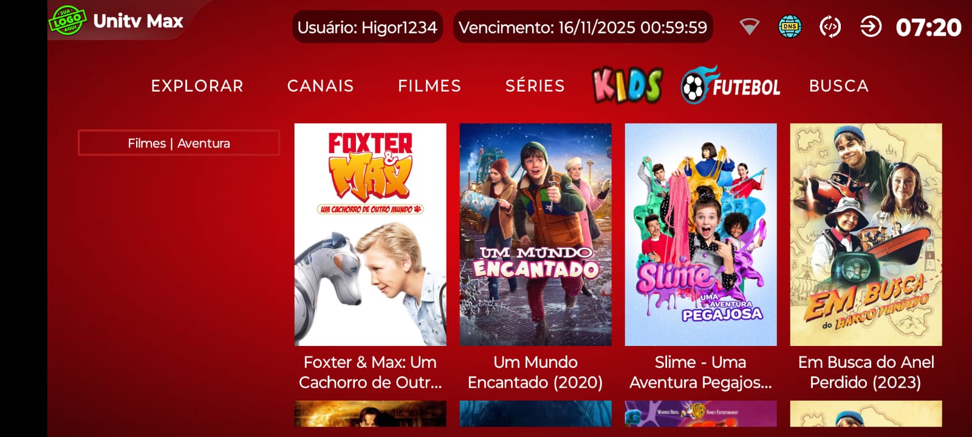Image resolution: width=972 pixels, height=437 pixels.
Task: Select the Filmes | Aventura category
Action: point(179,143)
